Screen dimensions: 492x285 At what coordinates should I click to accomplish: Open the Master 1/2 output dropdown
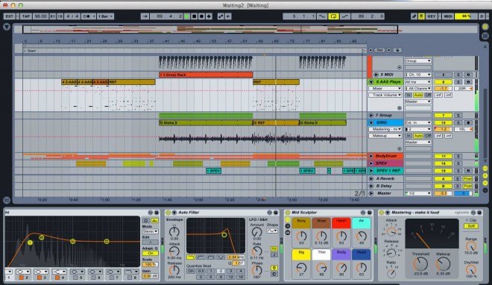click(x=418, y=193)
